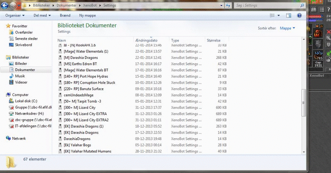The width and height of the screenshot is (331, 173).
Task: Select file [M] Darashia Dragons
Action: click(x=81, y=58)
